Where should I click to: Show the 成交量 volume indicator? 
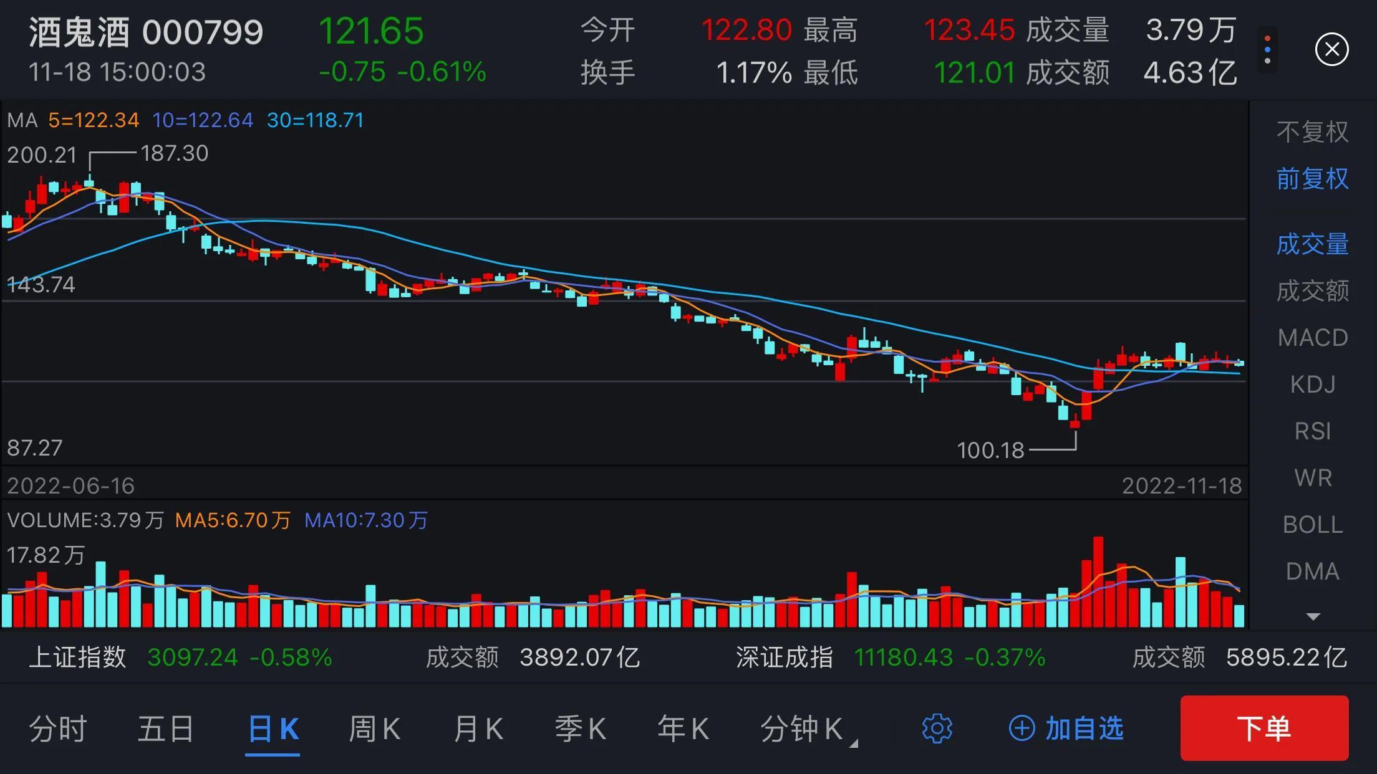[x=1312, y=244]
